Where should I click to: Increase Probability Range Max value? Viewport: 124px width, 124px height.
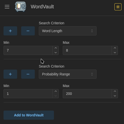point(115,91)
